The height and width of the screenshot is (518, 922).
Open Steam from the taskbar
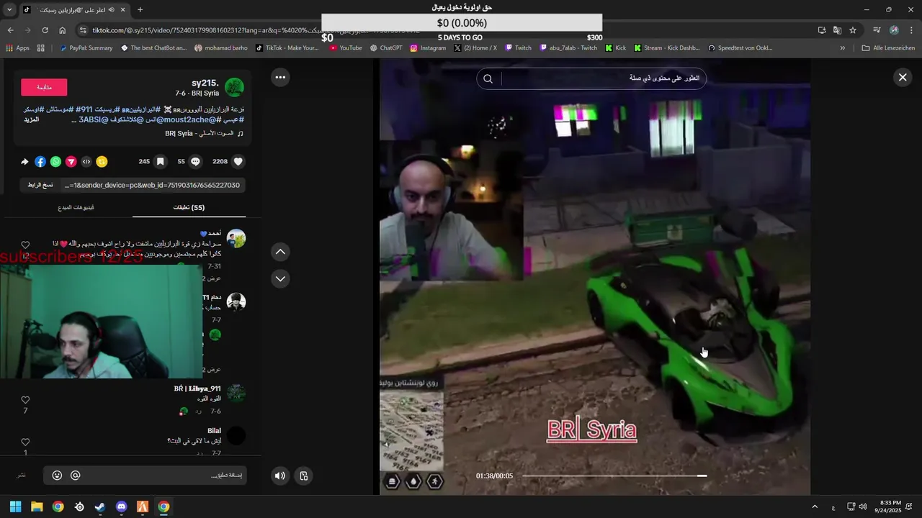100,506
